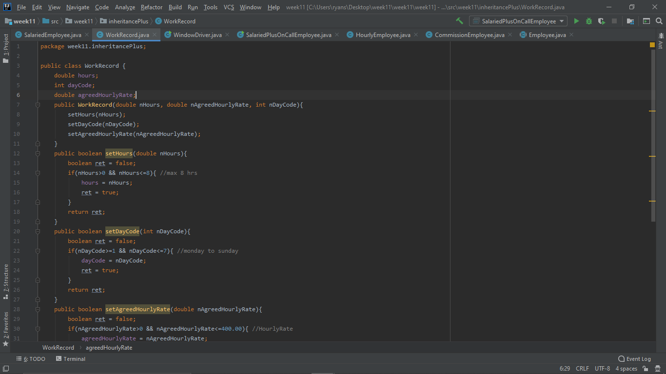Toggle read-only lock in the status bar
This screenshot has width=666, height=374.
(646, 369)
